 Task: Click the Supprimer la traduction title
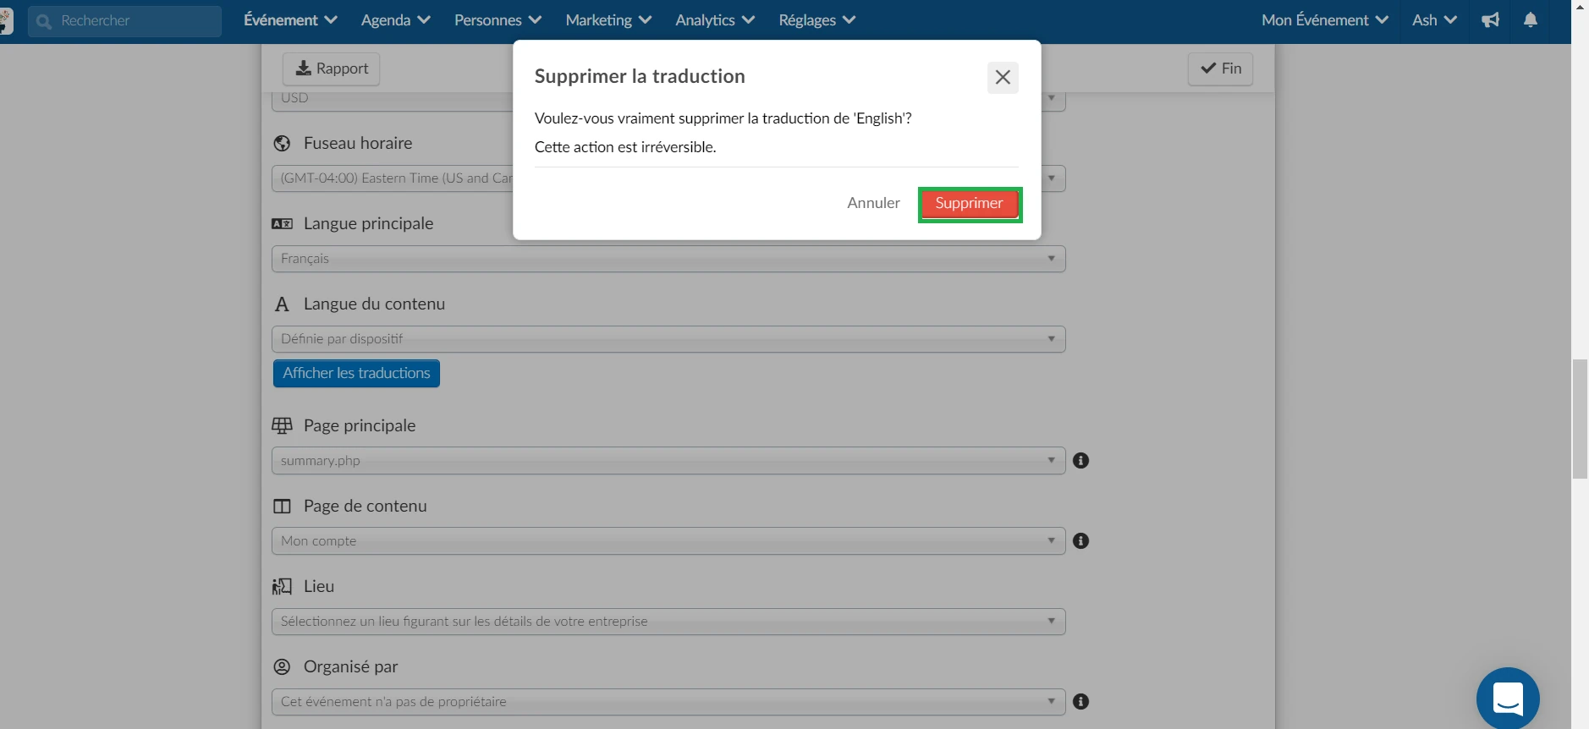(x=640, y=76)
